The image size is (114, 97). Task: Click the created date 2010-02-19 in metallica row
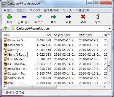(90, 69)
